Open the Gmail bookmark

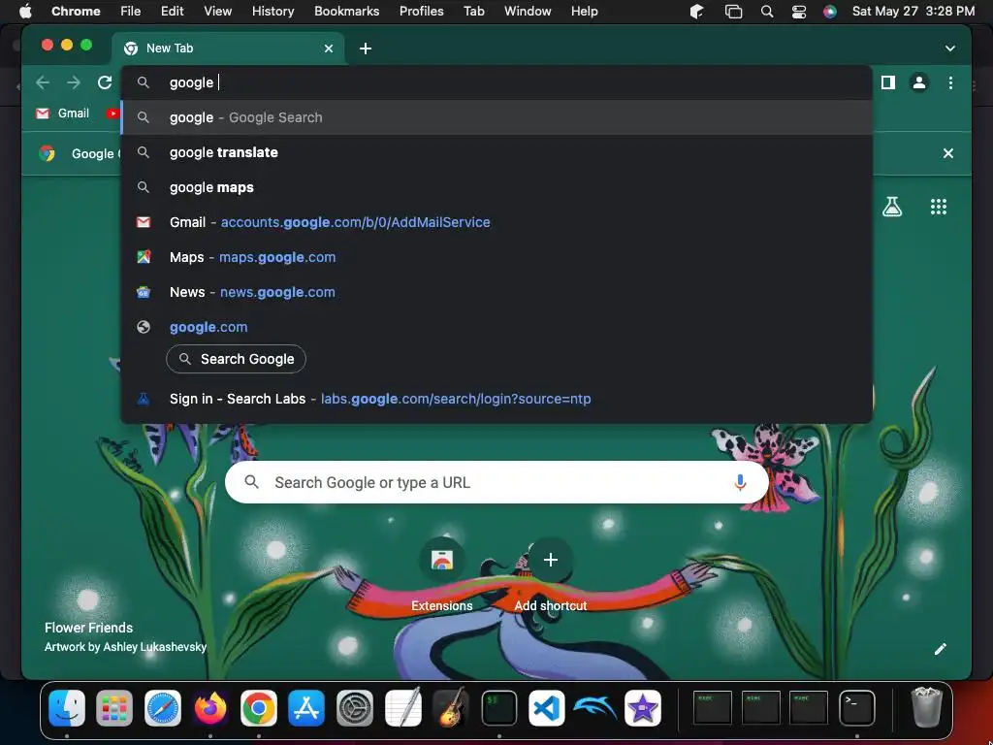click(63, 113)
